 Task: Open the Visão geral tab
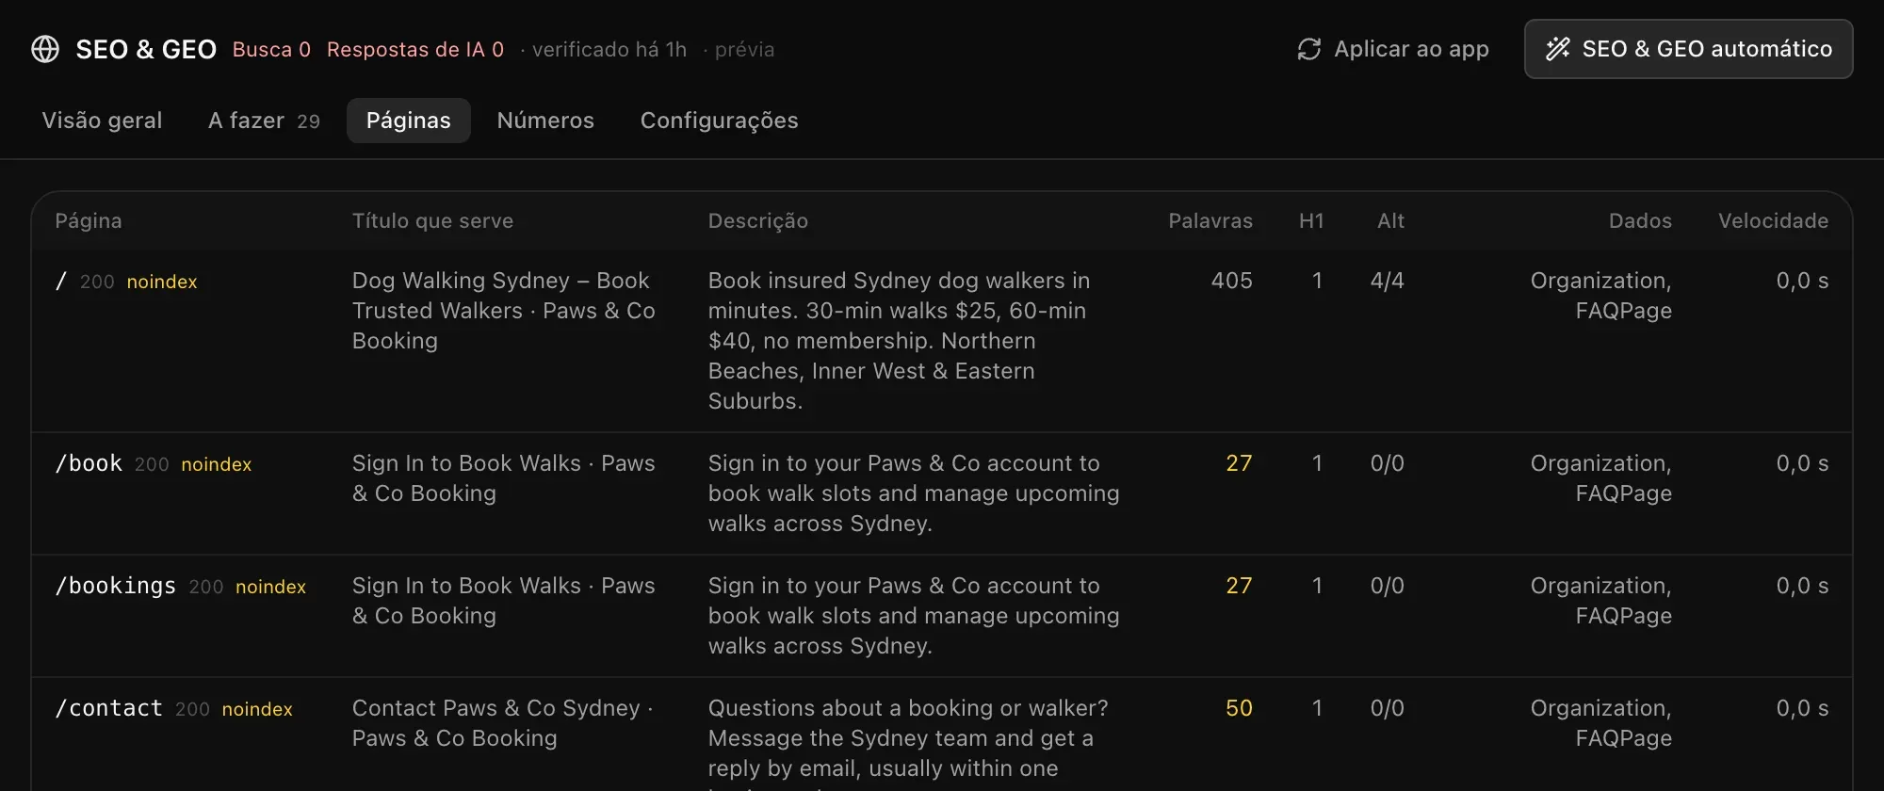[102, 121]
